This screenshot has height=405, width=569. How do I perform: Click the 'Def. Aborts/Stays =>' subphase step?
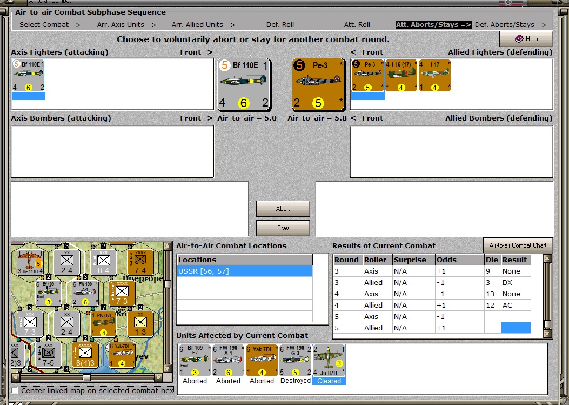(x=511, y=25)
